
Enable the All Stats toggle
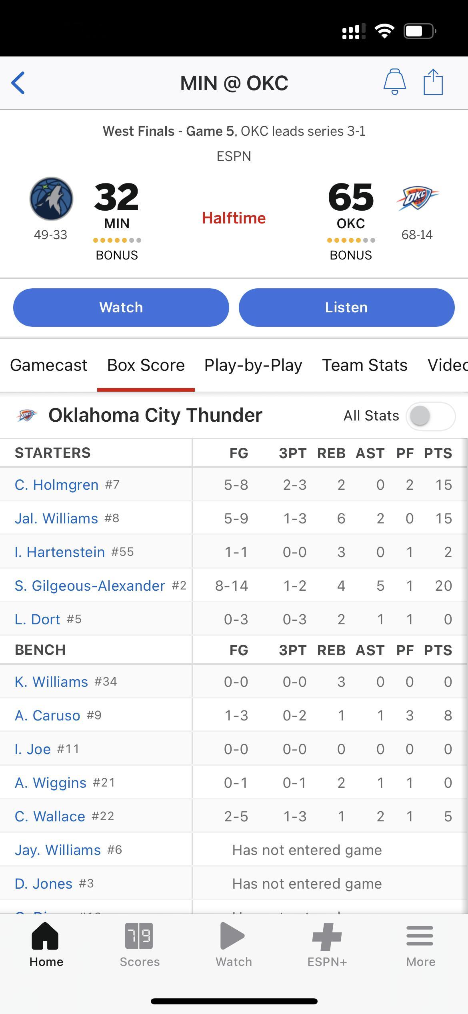pos(430,416)
